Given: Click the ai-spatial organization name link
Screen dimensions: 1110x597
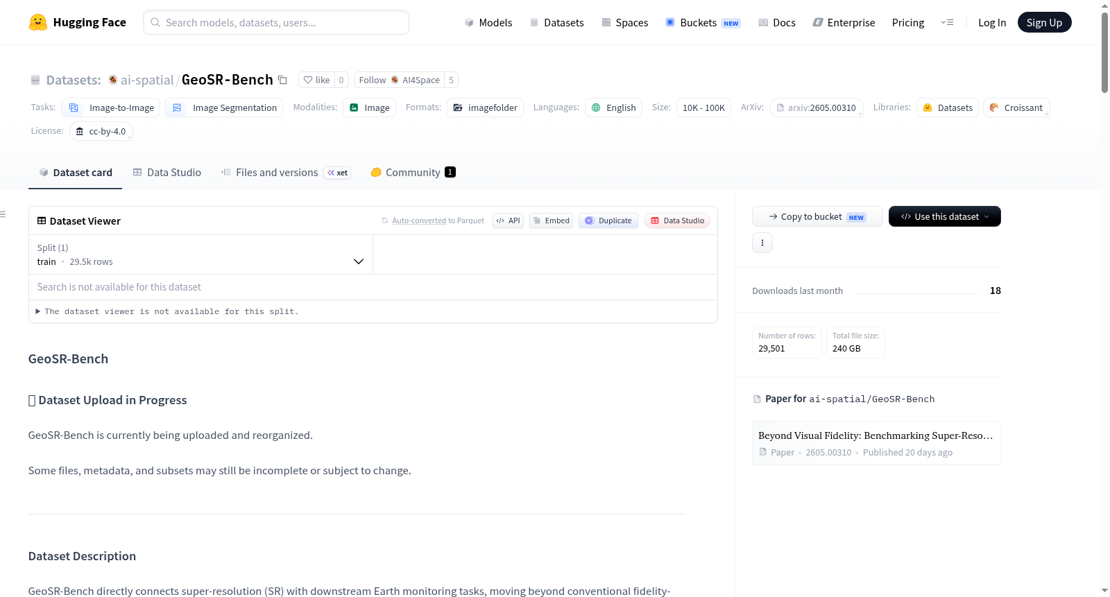Looking at the screenshot, I should (147, 80).
